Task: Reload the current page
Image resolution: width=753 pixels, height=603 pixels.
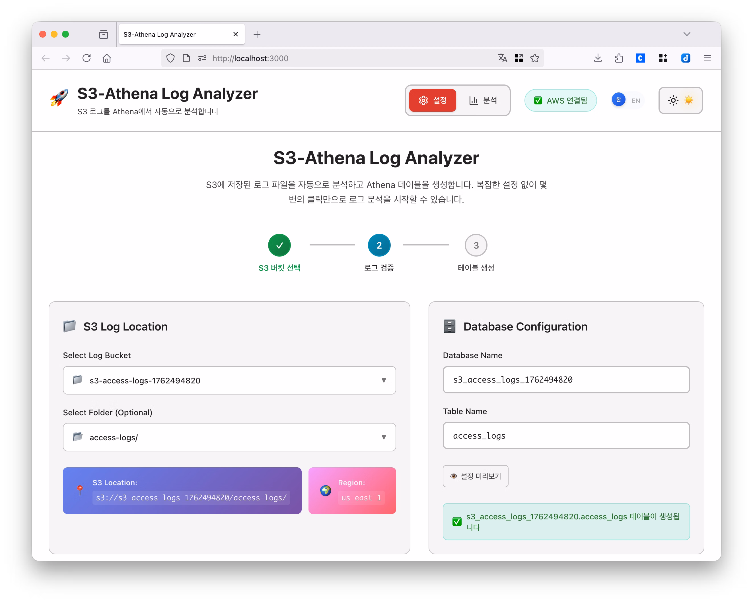Action: tap(86, 58)
